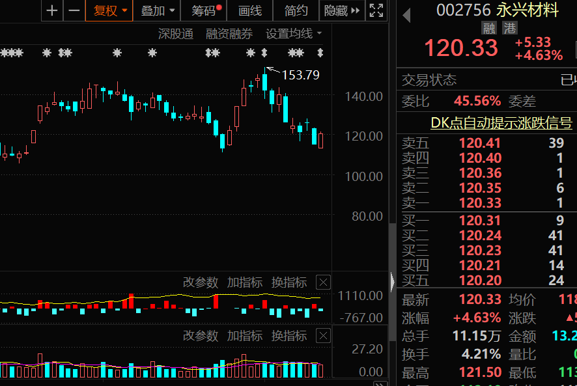
Task: Toggle the 隐藏 hide panel button
Action: (x=341, y=10)
